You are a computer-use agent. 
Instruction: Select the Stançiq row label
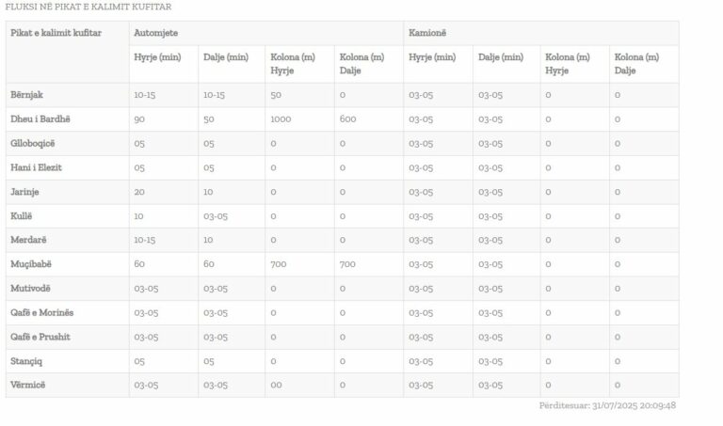click(26, 360)
